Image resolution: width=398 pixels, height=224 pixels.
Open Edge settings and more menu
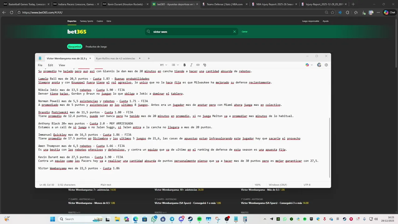[378, 12]
